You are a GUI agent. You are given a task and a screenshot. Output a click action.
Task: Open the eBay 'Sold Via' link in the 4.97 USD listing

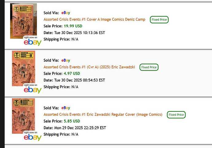pyautogui.click(x=66, y=60)
